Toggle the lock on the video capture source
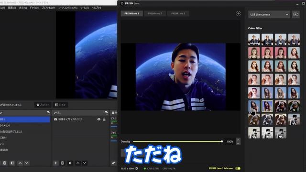The image size is (306, 172). 104,119
